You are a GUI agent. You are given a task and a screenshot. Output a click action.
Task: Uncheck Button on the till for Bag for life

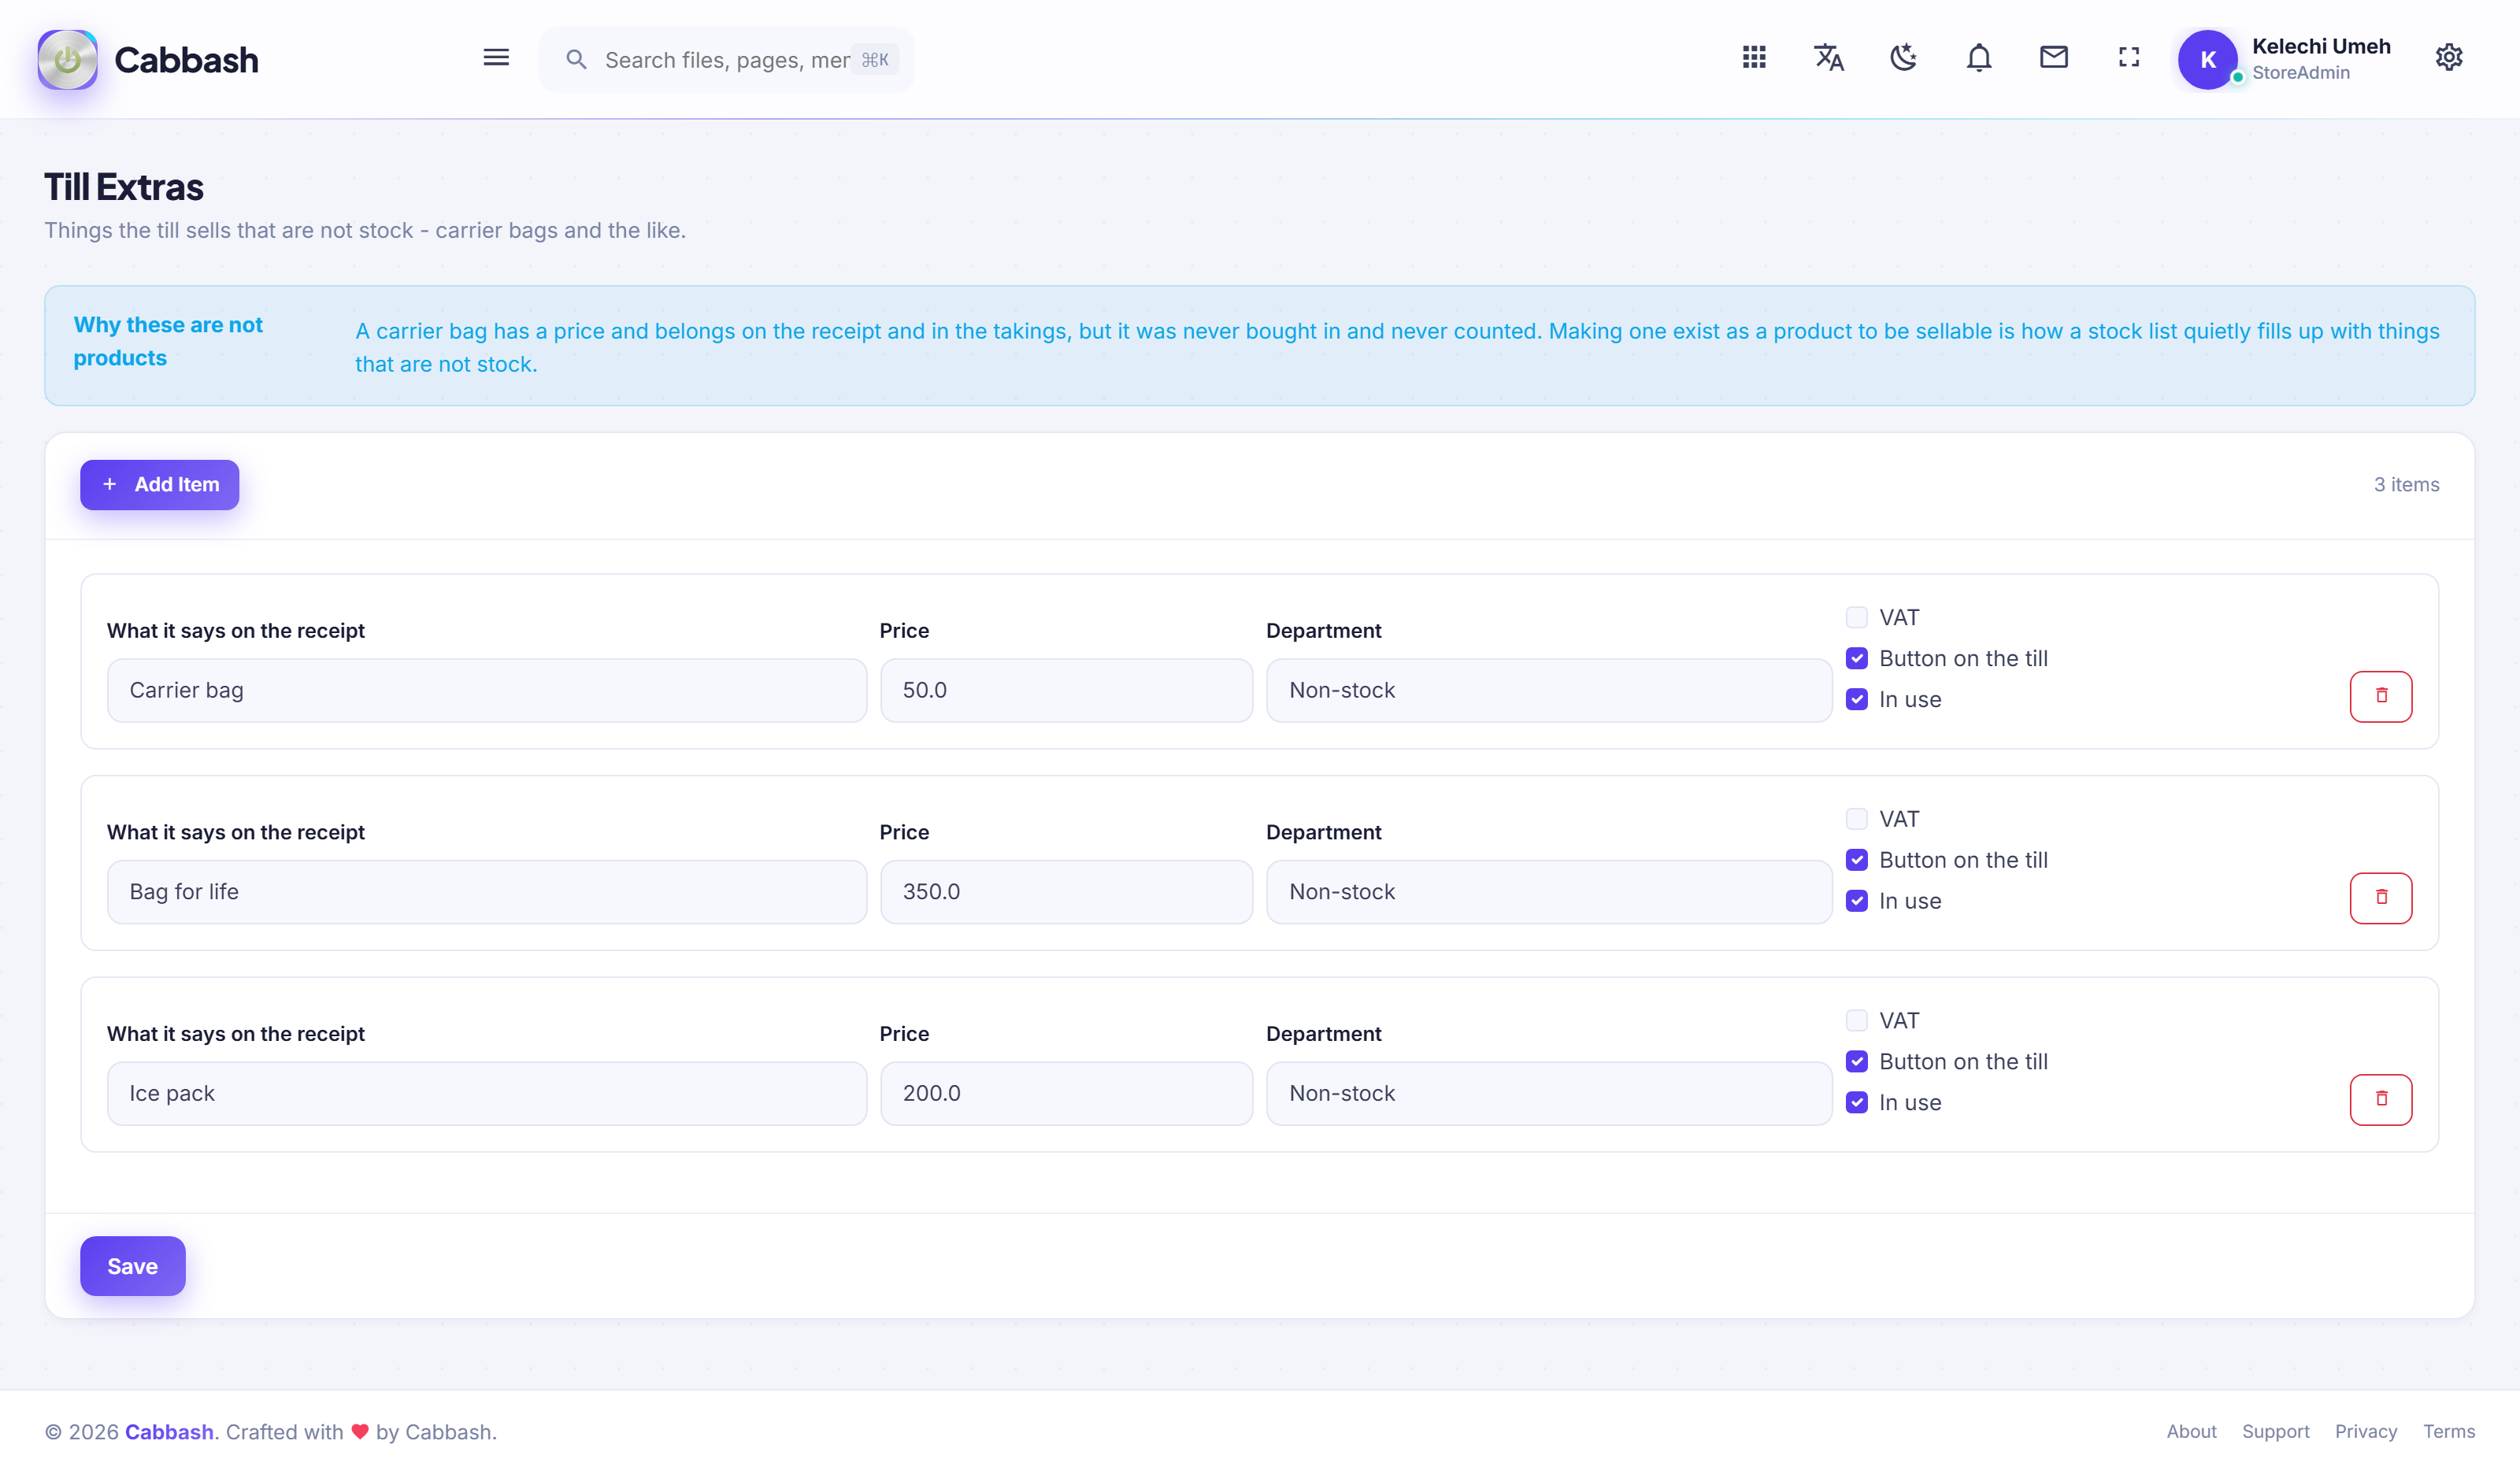tap(1857, 860)
